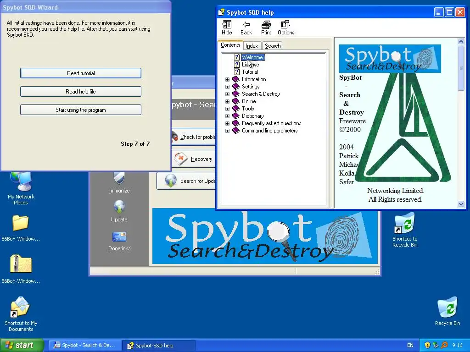The image size is (470, 352).
Task: Select the Recycle Bin desktop icon
Action: [447, 311]
